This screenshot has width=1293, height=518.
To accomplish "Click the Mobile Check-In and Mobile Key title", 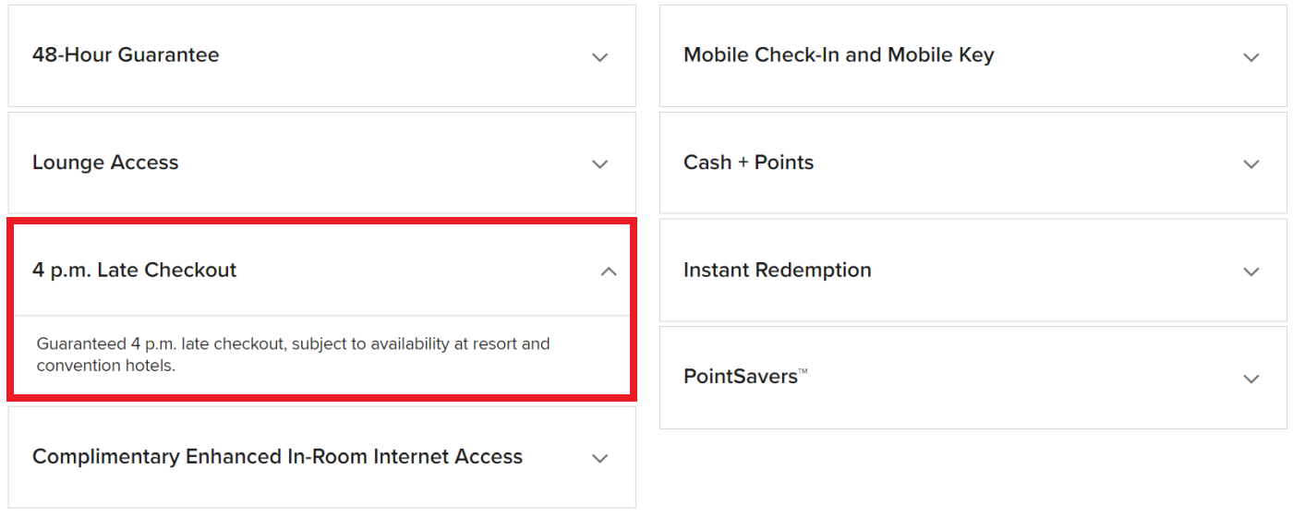I will [839, 55].
